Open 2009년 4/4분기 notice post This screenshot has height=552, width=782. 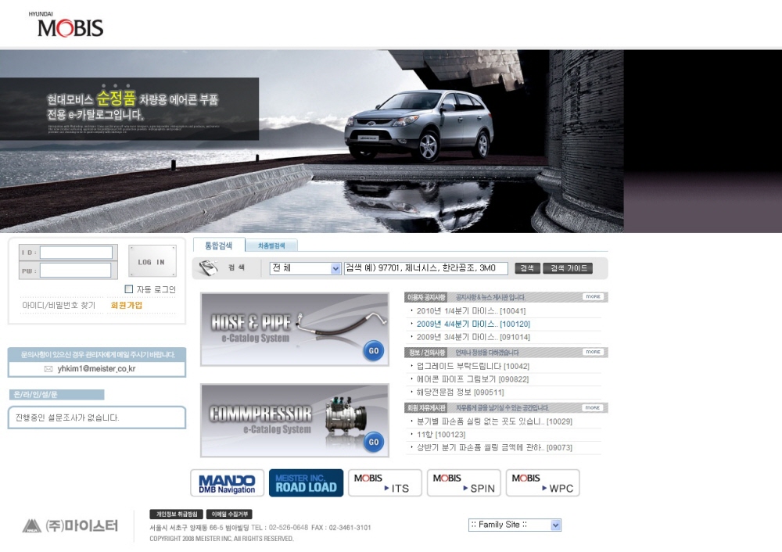473,324
